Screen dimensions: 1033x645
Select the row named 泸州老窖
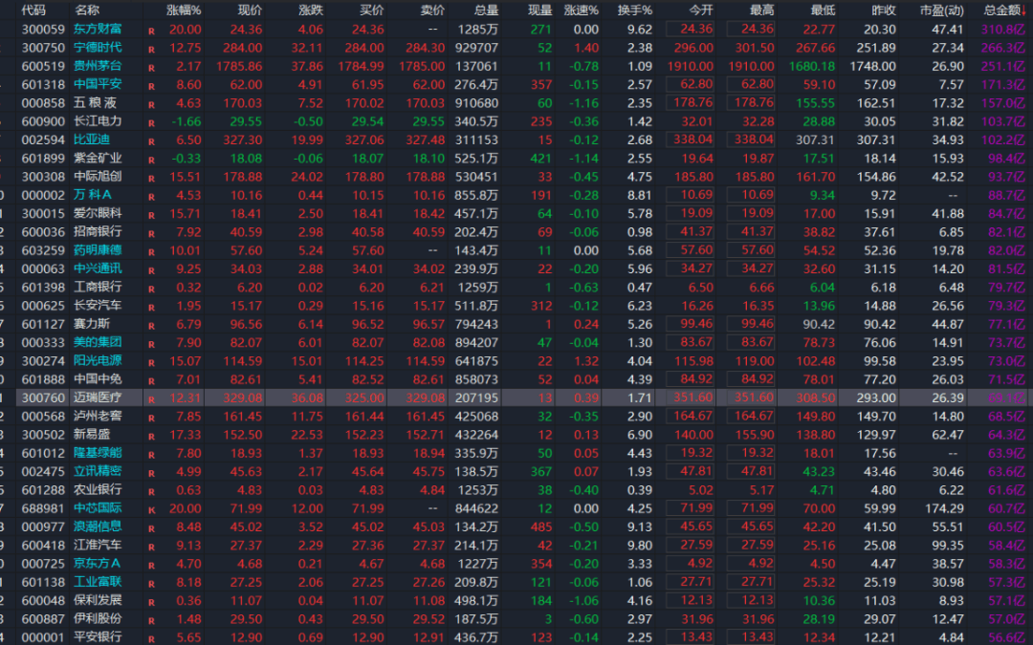click(x=516, y=416)
